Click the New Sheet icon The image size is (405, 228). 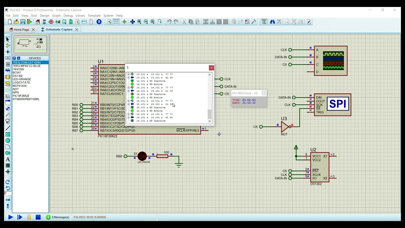[x=287, y=22]
